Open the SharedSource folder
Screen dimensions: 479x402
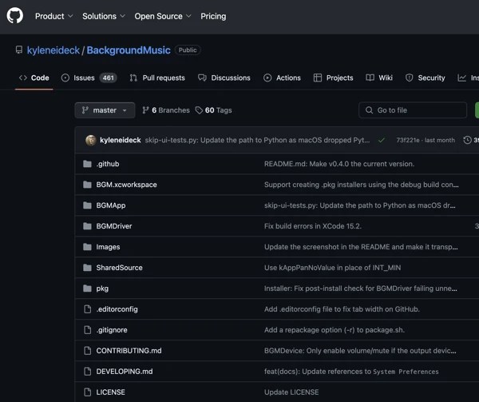click(x=119, y=268)
